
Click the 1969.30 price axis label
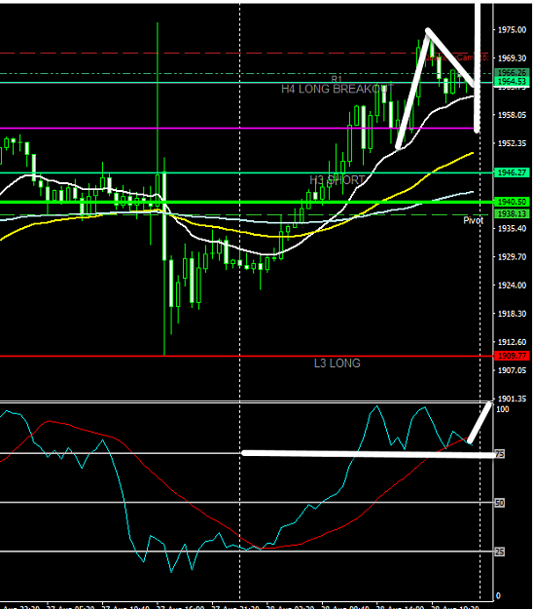[x=512, y=58]
